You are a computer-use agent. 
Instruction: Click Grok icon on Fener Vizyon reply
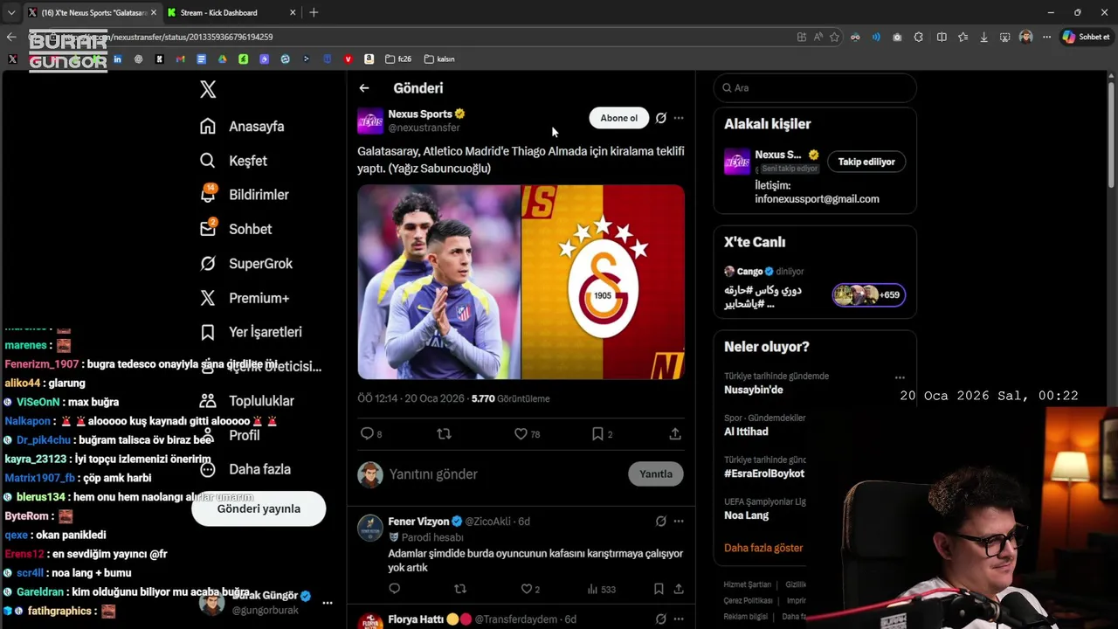coord(661,522)
